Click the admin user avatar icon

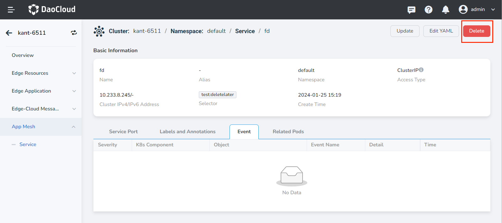[x=463, y=9]
